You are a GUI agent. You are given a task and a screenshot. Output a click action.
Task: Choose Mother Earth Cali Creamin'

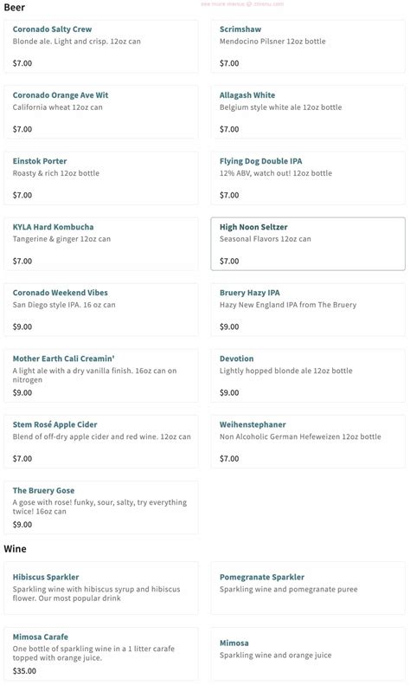coord(100,375)
